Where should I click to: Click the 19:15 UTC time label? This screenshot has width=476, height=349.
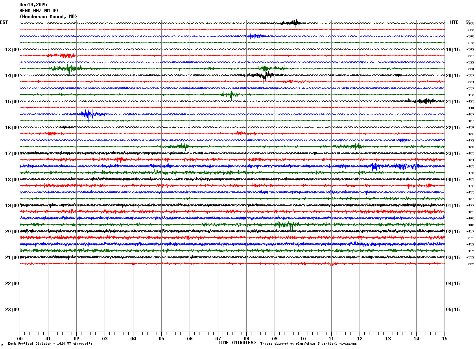point(453,50)
